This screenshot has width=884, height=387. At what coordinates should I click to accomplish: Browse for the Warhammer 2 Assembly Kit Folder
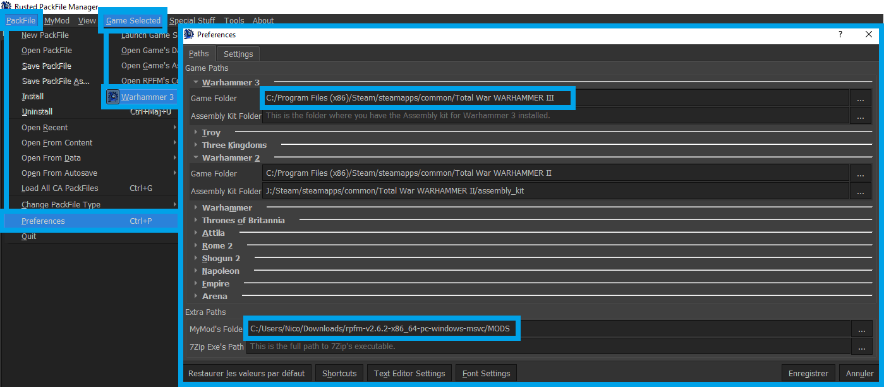click(860, 191)
